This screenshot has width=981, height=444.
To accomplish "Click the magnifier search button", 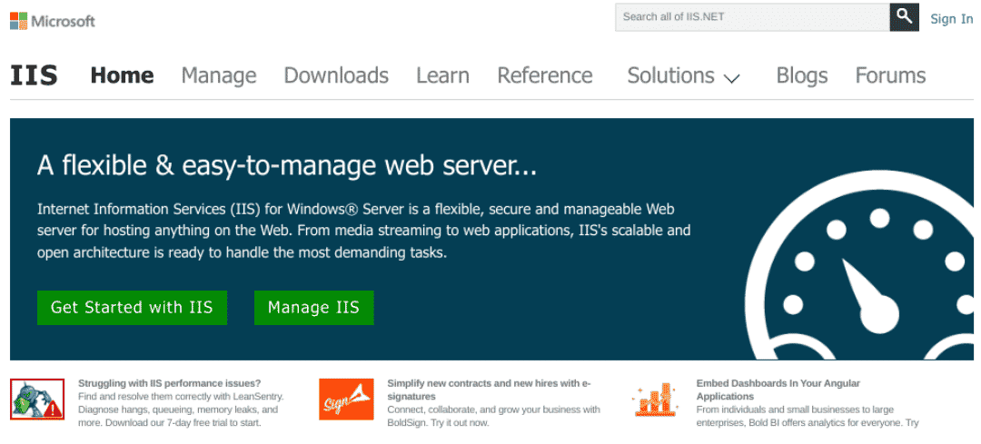I will [904, 17].
